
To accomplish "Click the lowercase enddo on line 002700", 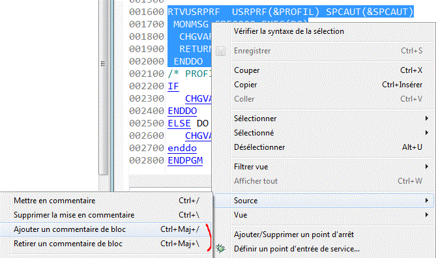I will [182, 148].
